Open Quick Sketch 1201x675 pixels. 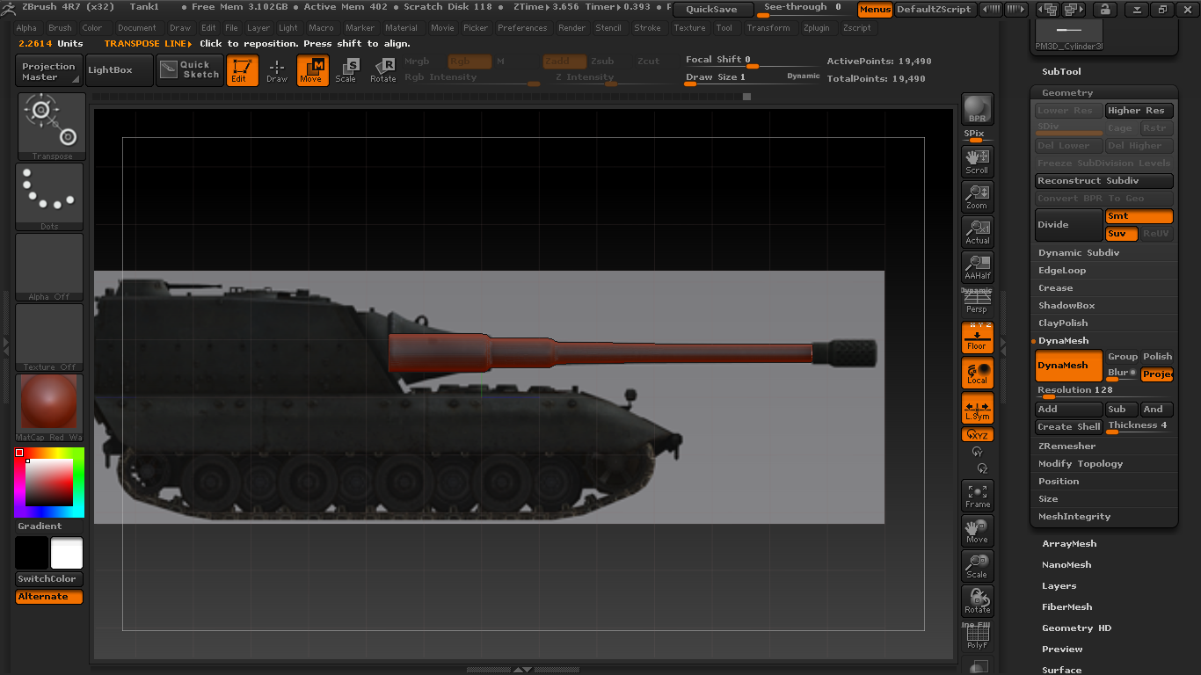pyautogui.click(x=190, y=70)
